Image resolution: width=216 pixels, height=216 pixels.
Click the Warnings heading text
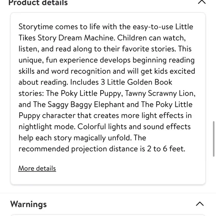[28, 204]
